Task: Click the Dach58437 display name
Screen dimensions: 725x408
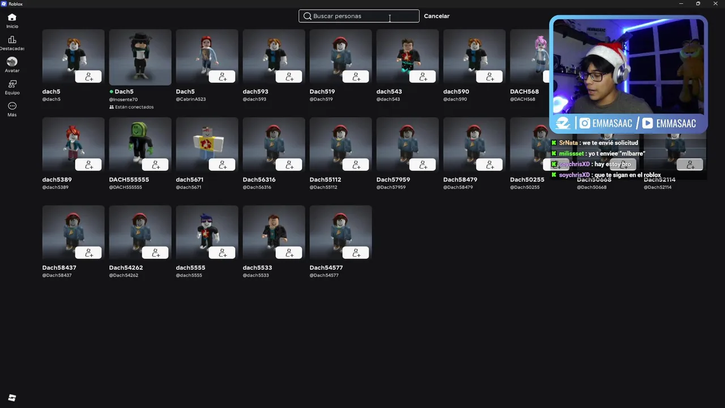Action: point(59,267)
